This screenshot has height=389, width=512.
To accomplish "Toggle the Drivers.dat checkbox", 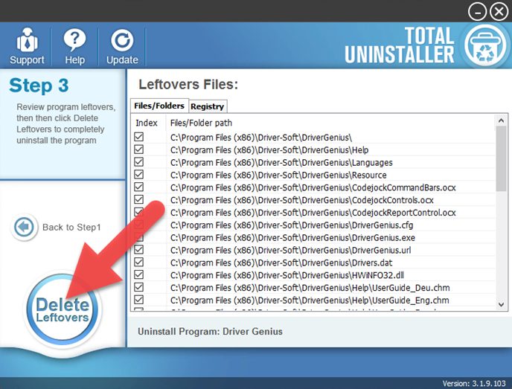I will [138, 262].
